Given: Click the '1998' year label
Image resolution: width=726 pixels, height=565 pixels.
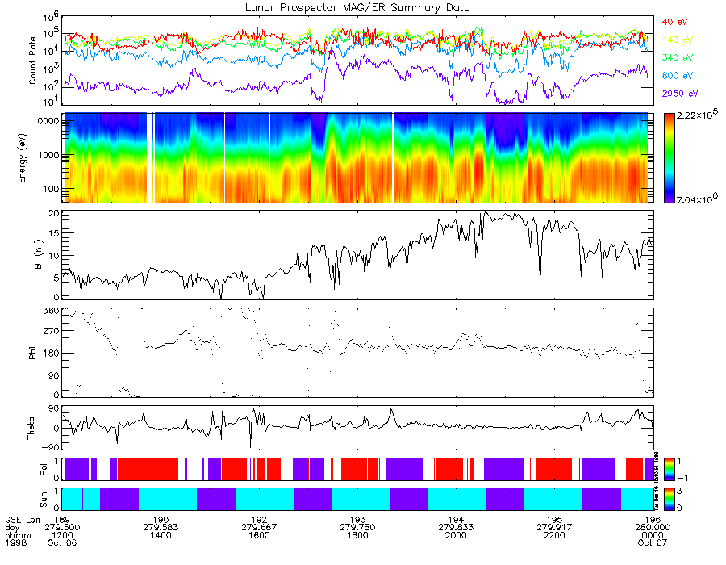Looking at the screenshot, I should (16, 542).
